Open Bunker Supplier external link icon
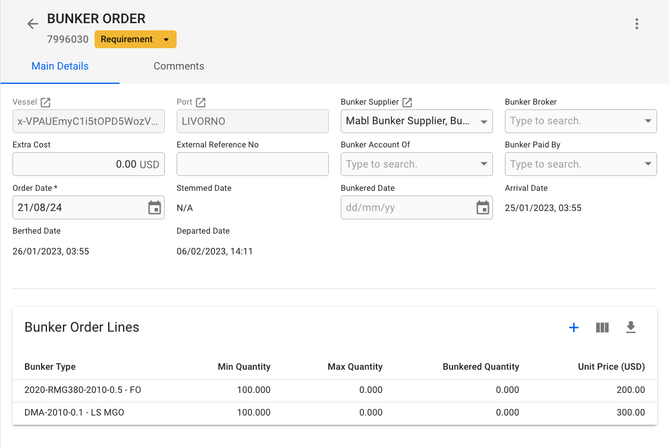The height and width of the screenshot is (447, 669). point(407,102)
